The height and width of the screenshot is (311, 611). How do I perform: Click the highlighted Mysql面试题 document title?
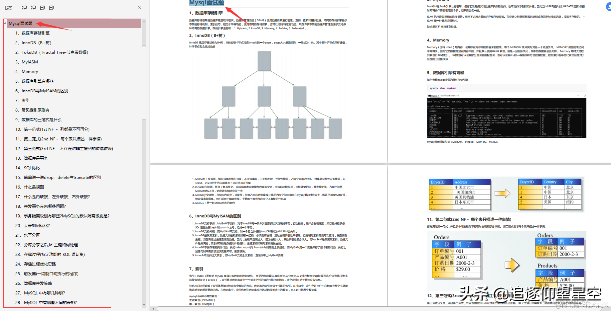(207, 3)
